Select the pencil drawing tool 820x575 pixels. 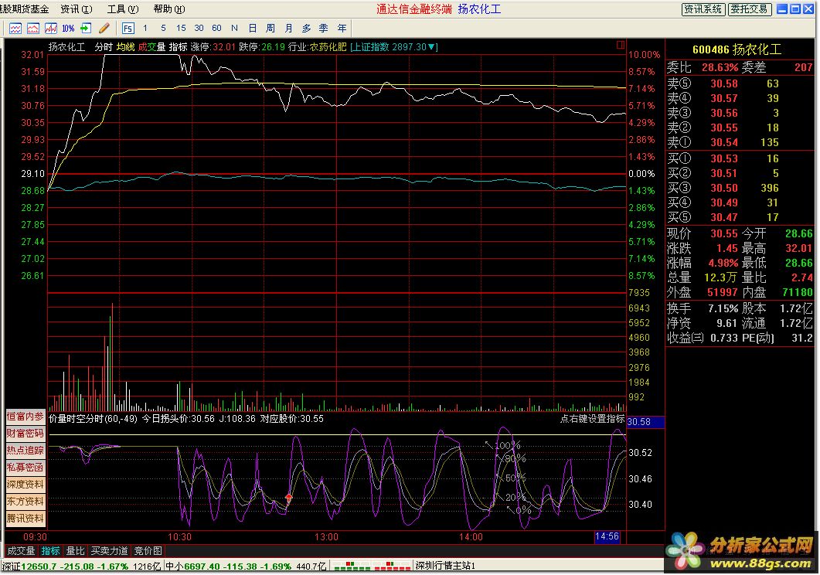tap(104, 29)
